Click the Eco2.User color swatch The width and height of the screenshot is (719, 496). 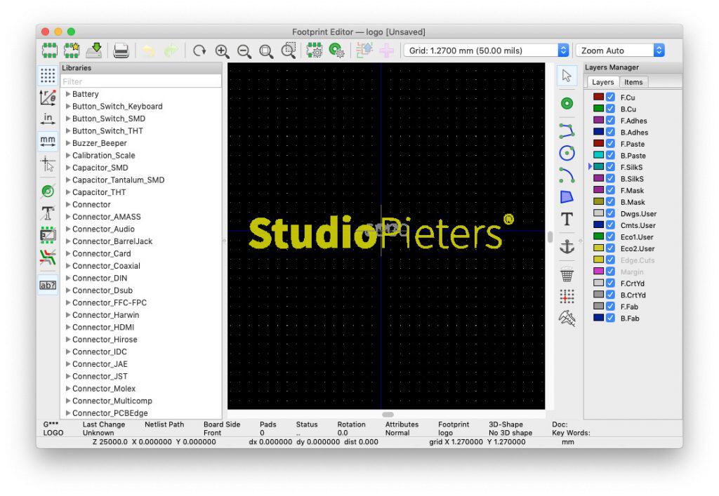click(598, 248)
